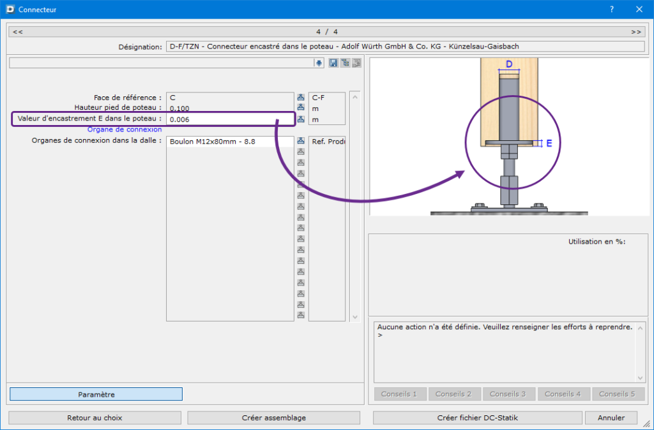Select the Paramètre tab button
The image size is (654, 430).
(96, 394)
